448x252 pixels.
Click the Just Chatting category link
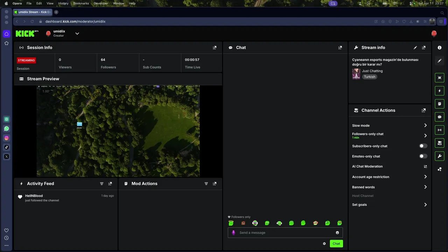tap(372, 71)
